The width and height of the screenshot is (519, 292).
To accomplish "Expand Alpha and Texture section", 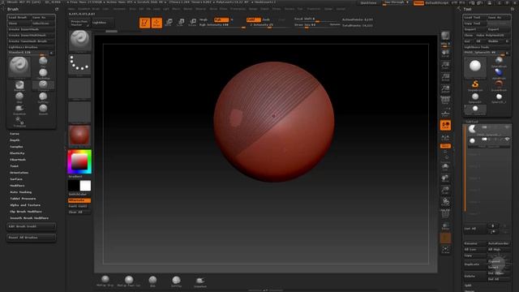I will click(25, 205).
